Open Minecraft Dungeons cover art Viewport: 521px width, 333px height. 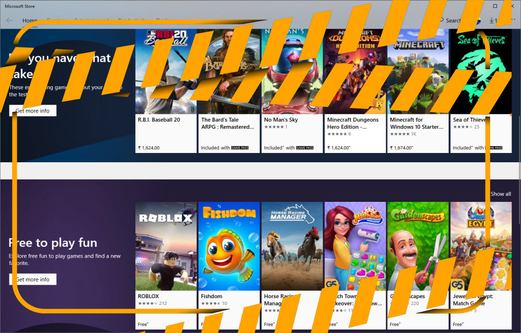click(355, 72)
